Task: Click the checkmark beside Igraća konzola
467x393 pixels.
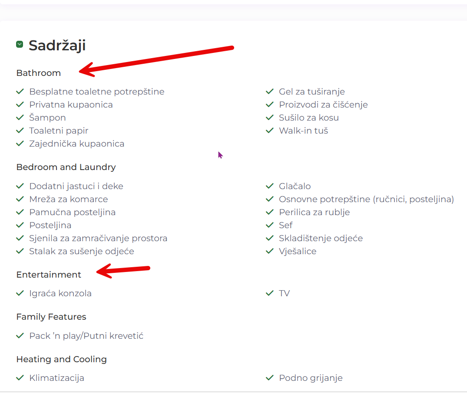Action: pyautogui.click(x=20, y=293)
